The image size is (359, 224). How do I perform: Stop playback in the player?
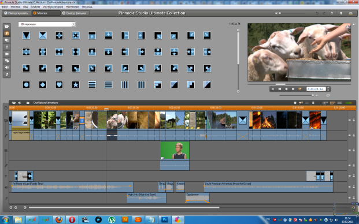tap(273, 89)
